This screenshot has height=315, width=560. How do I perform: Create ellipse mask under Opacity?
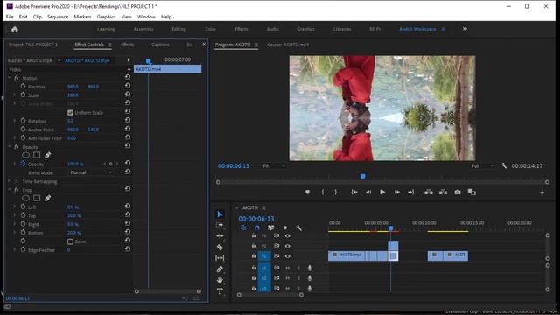pos(25,155)
